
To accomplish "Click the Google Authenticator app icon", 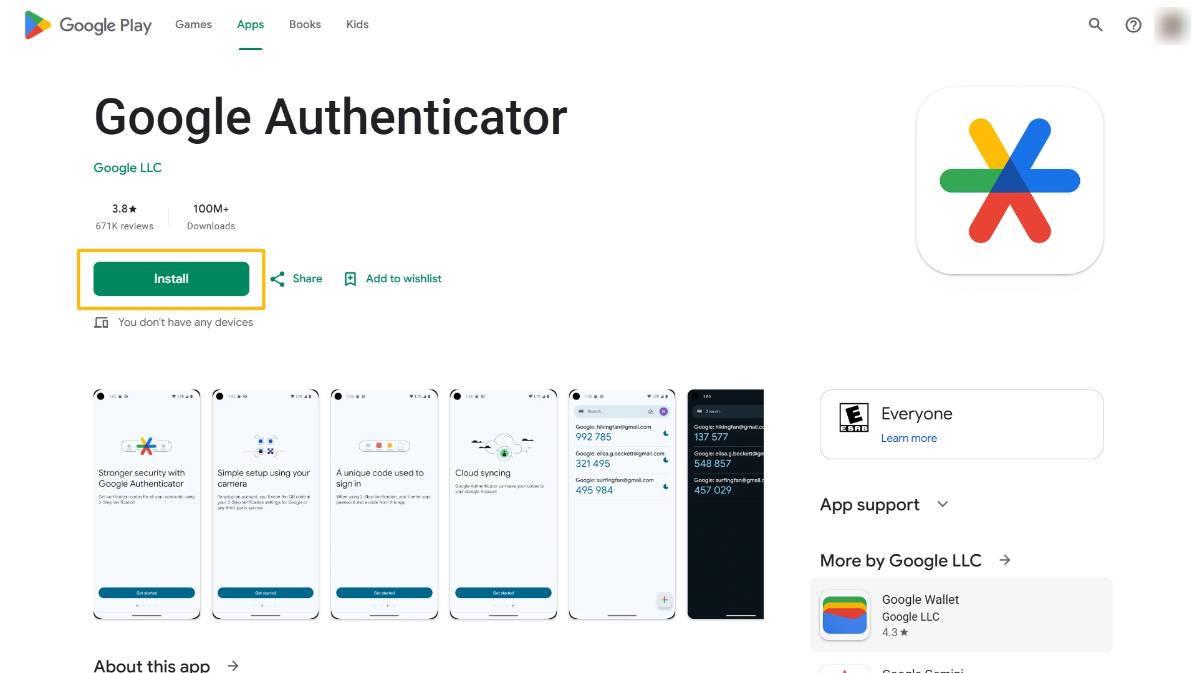I will coord(1009,181).
